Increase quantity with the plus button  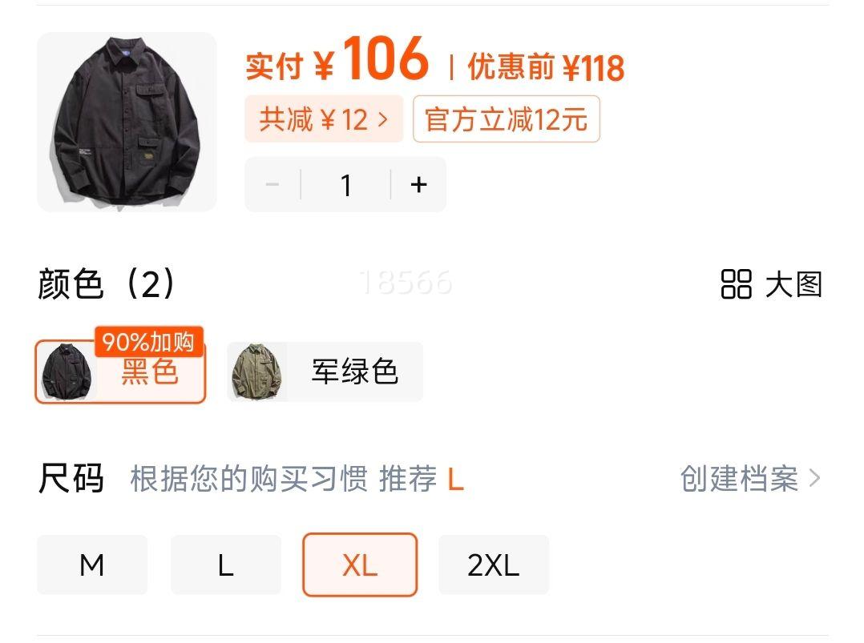coord(418,184)
